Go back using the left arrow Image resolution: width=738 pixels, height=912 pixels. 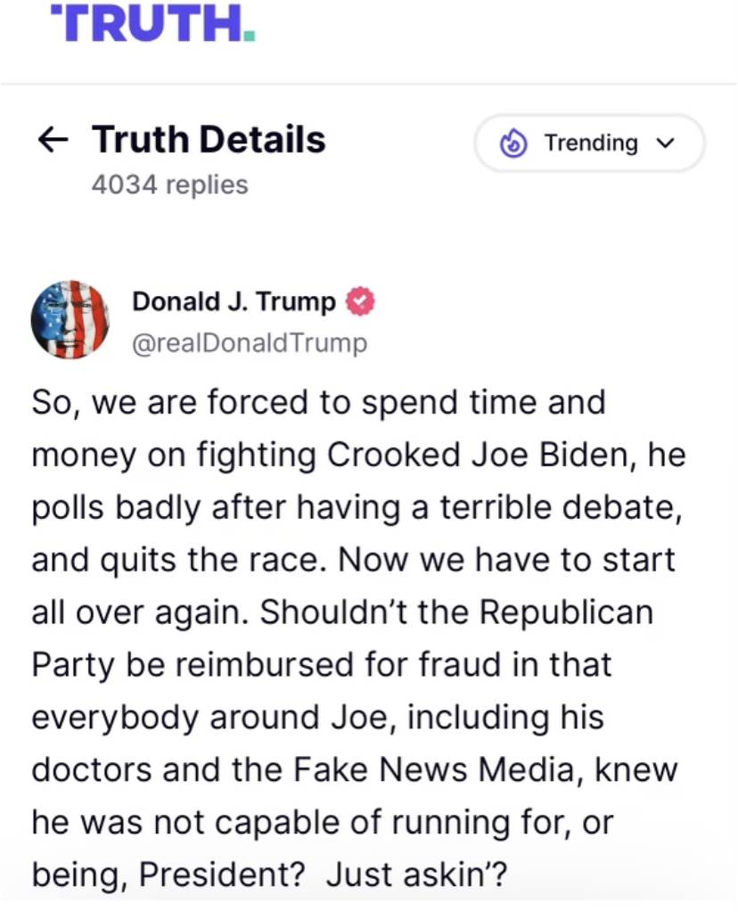[x=53, y=141]
